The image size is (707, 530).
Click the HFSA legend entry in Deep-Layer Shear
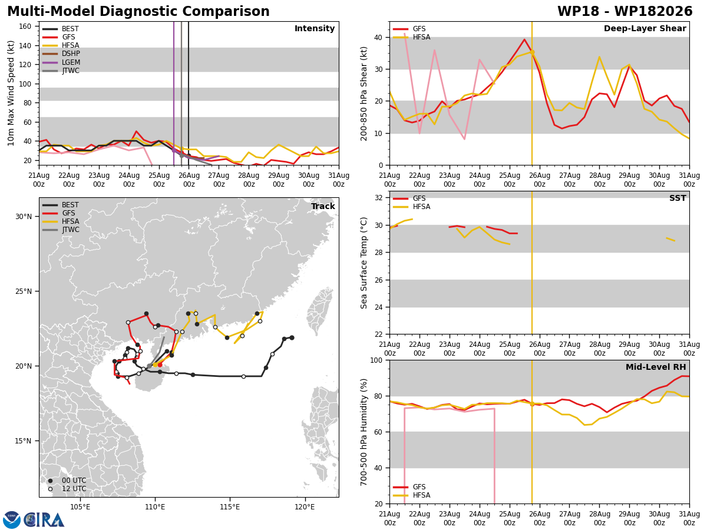pos(412,37)
